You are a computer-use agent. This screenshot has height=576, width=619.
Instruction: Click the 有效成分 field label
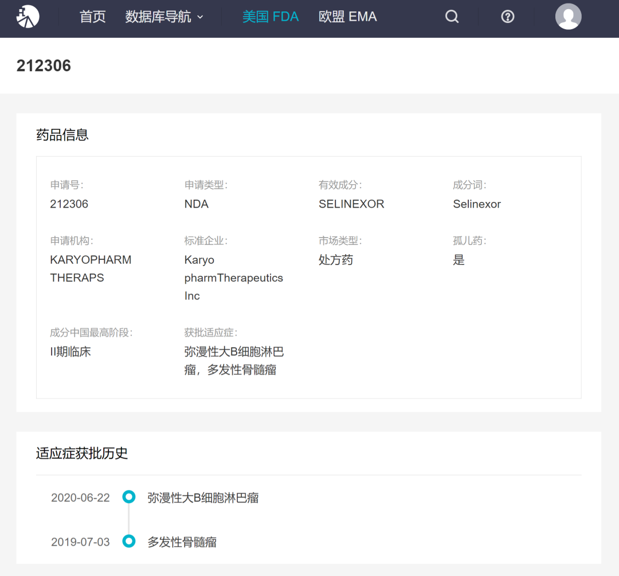coord(340,185)
